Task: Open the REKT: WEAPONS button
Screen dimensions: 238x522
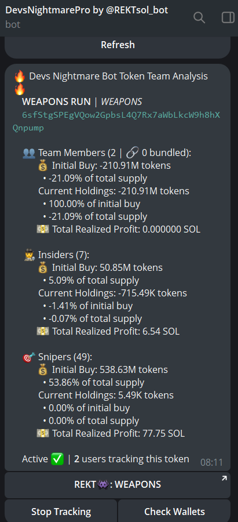Action: point(118,484)
